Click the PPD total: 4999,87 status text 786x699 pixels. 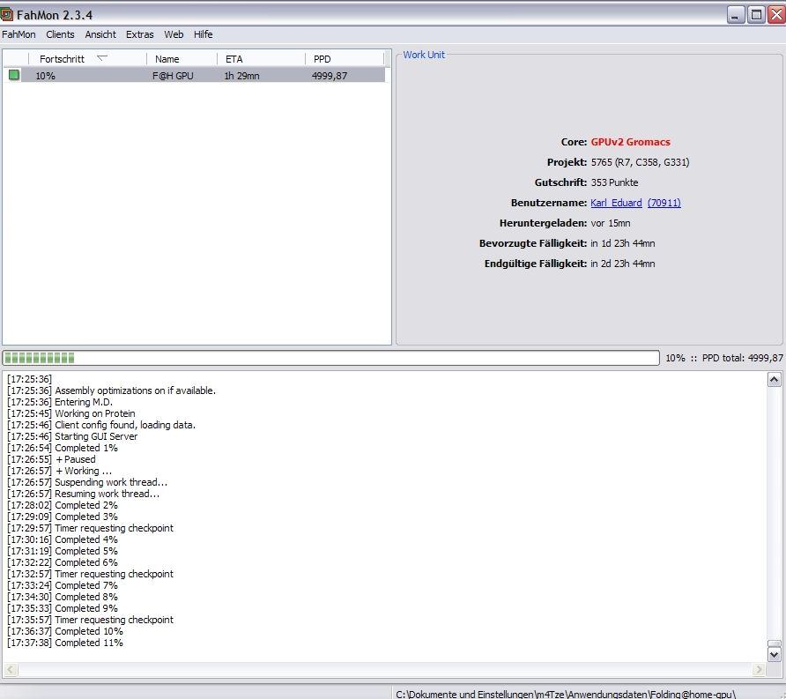[743, 358]
